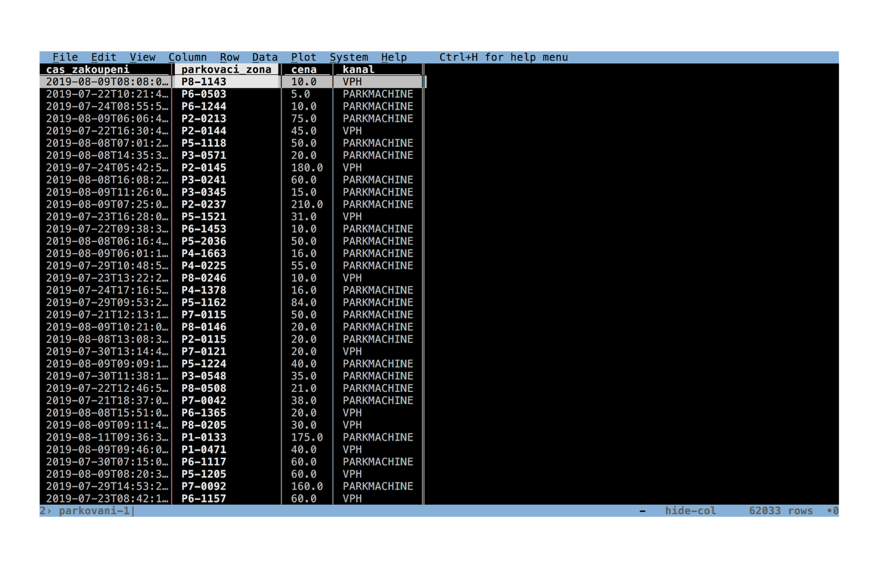The image size is (895, 572).
Task: Select cell P3-0345
Action: [204, 192]
